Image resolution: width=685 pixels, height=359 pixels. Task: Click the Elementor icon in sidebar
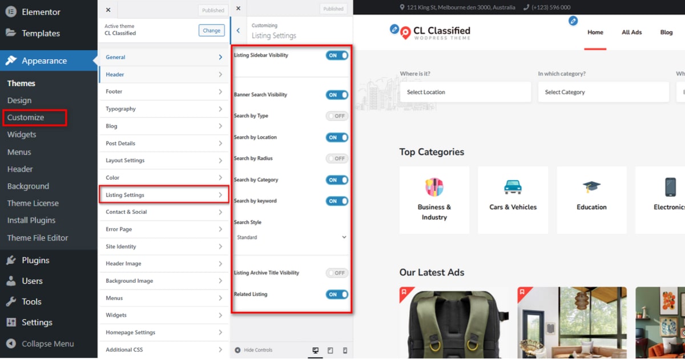click(11, 12)
